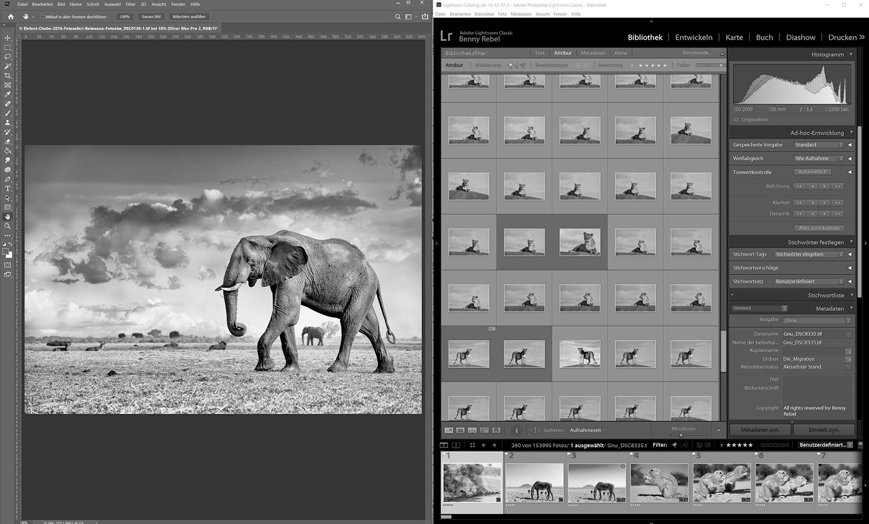Select the Lasso tool
This screenshot has width=869, height=524.
tap(8, 57)
